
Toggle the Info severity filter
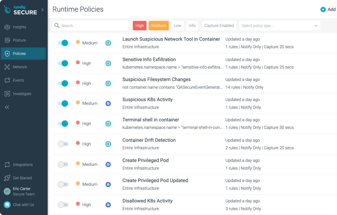(x=192, y=26)
